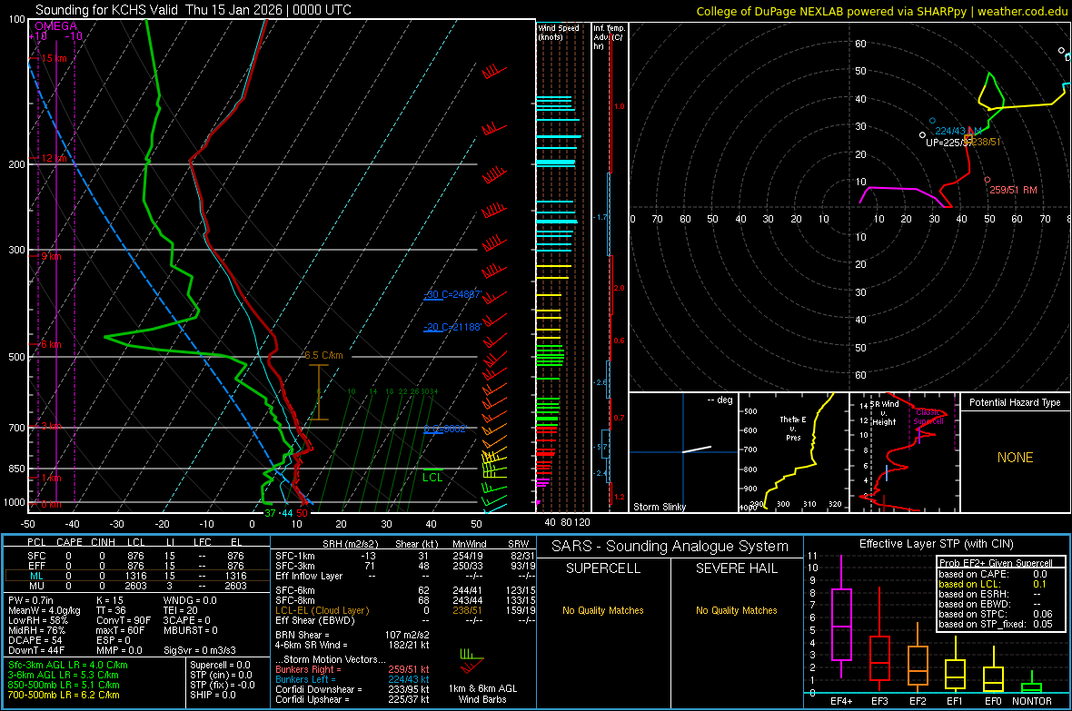The height and width of the screenshot is (711, 1072).
Task: Select the SFC parcel row
Action: click(x=136, y=556)
